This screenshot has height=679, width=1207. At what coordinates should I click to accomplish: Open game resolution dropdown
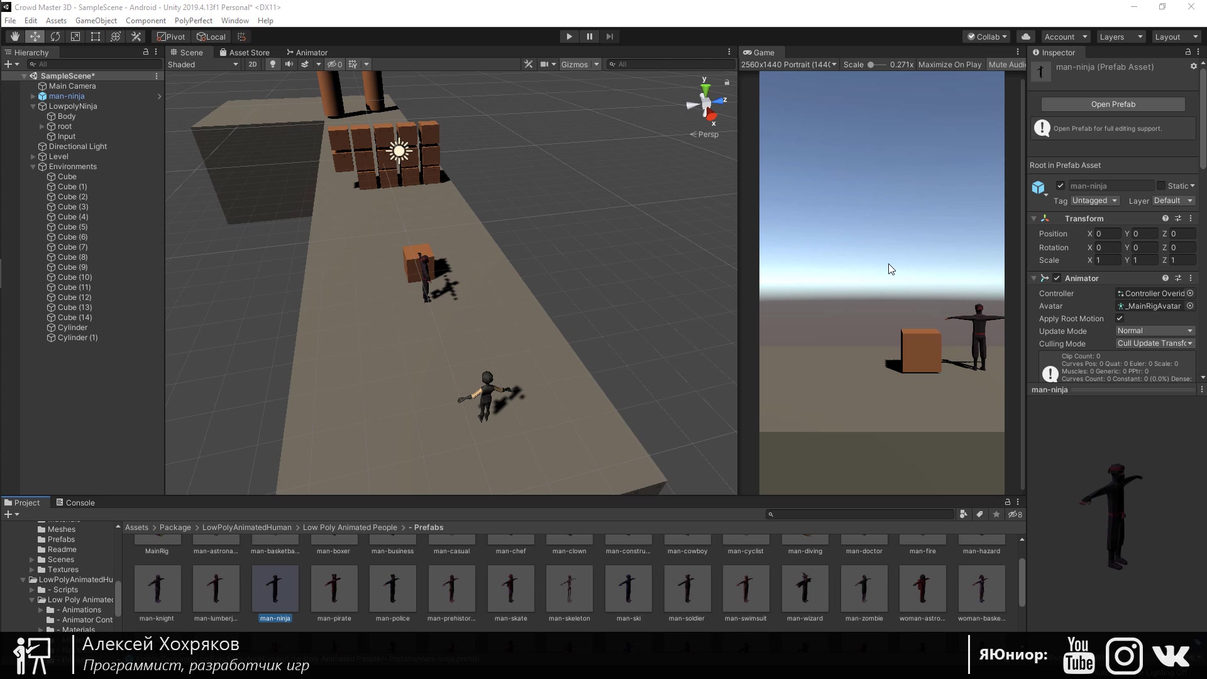pos(789,64)
